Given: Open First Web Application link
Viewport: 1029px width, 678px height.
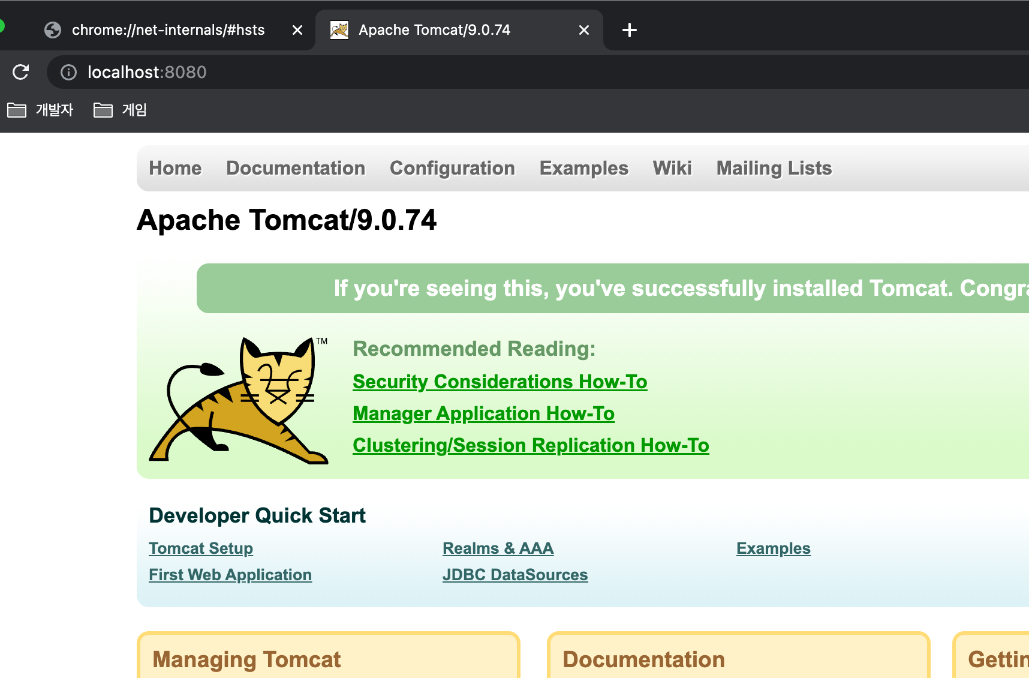Looking at the screenshot, I should 230,575.
